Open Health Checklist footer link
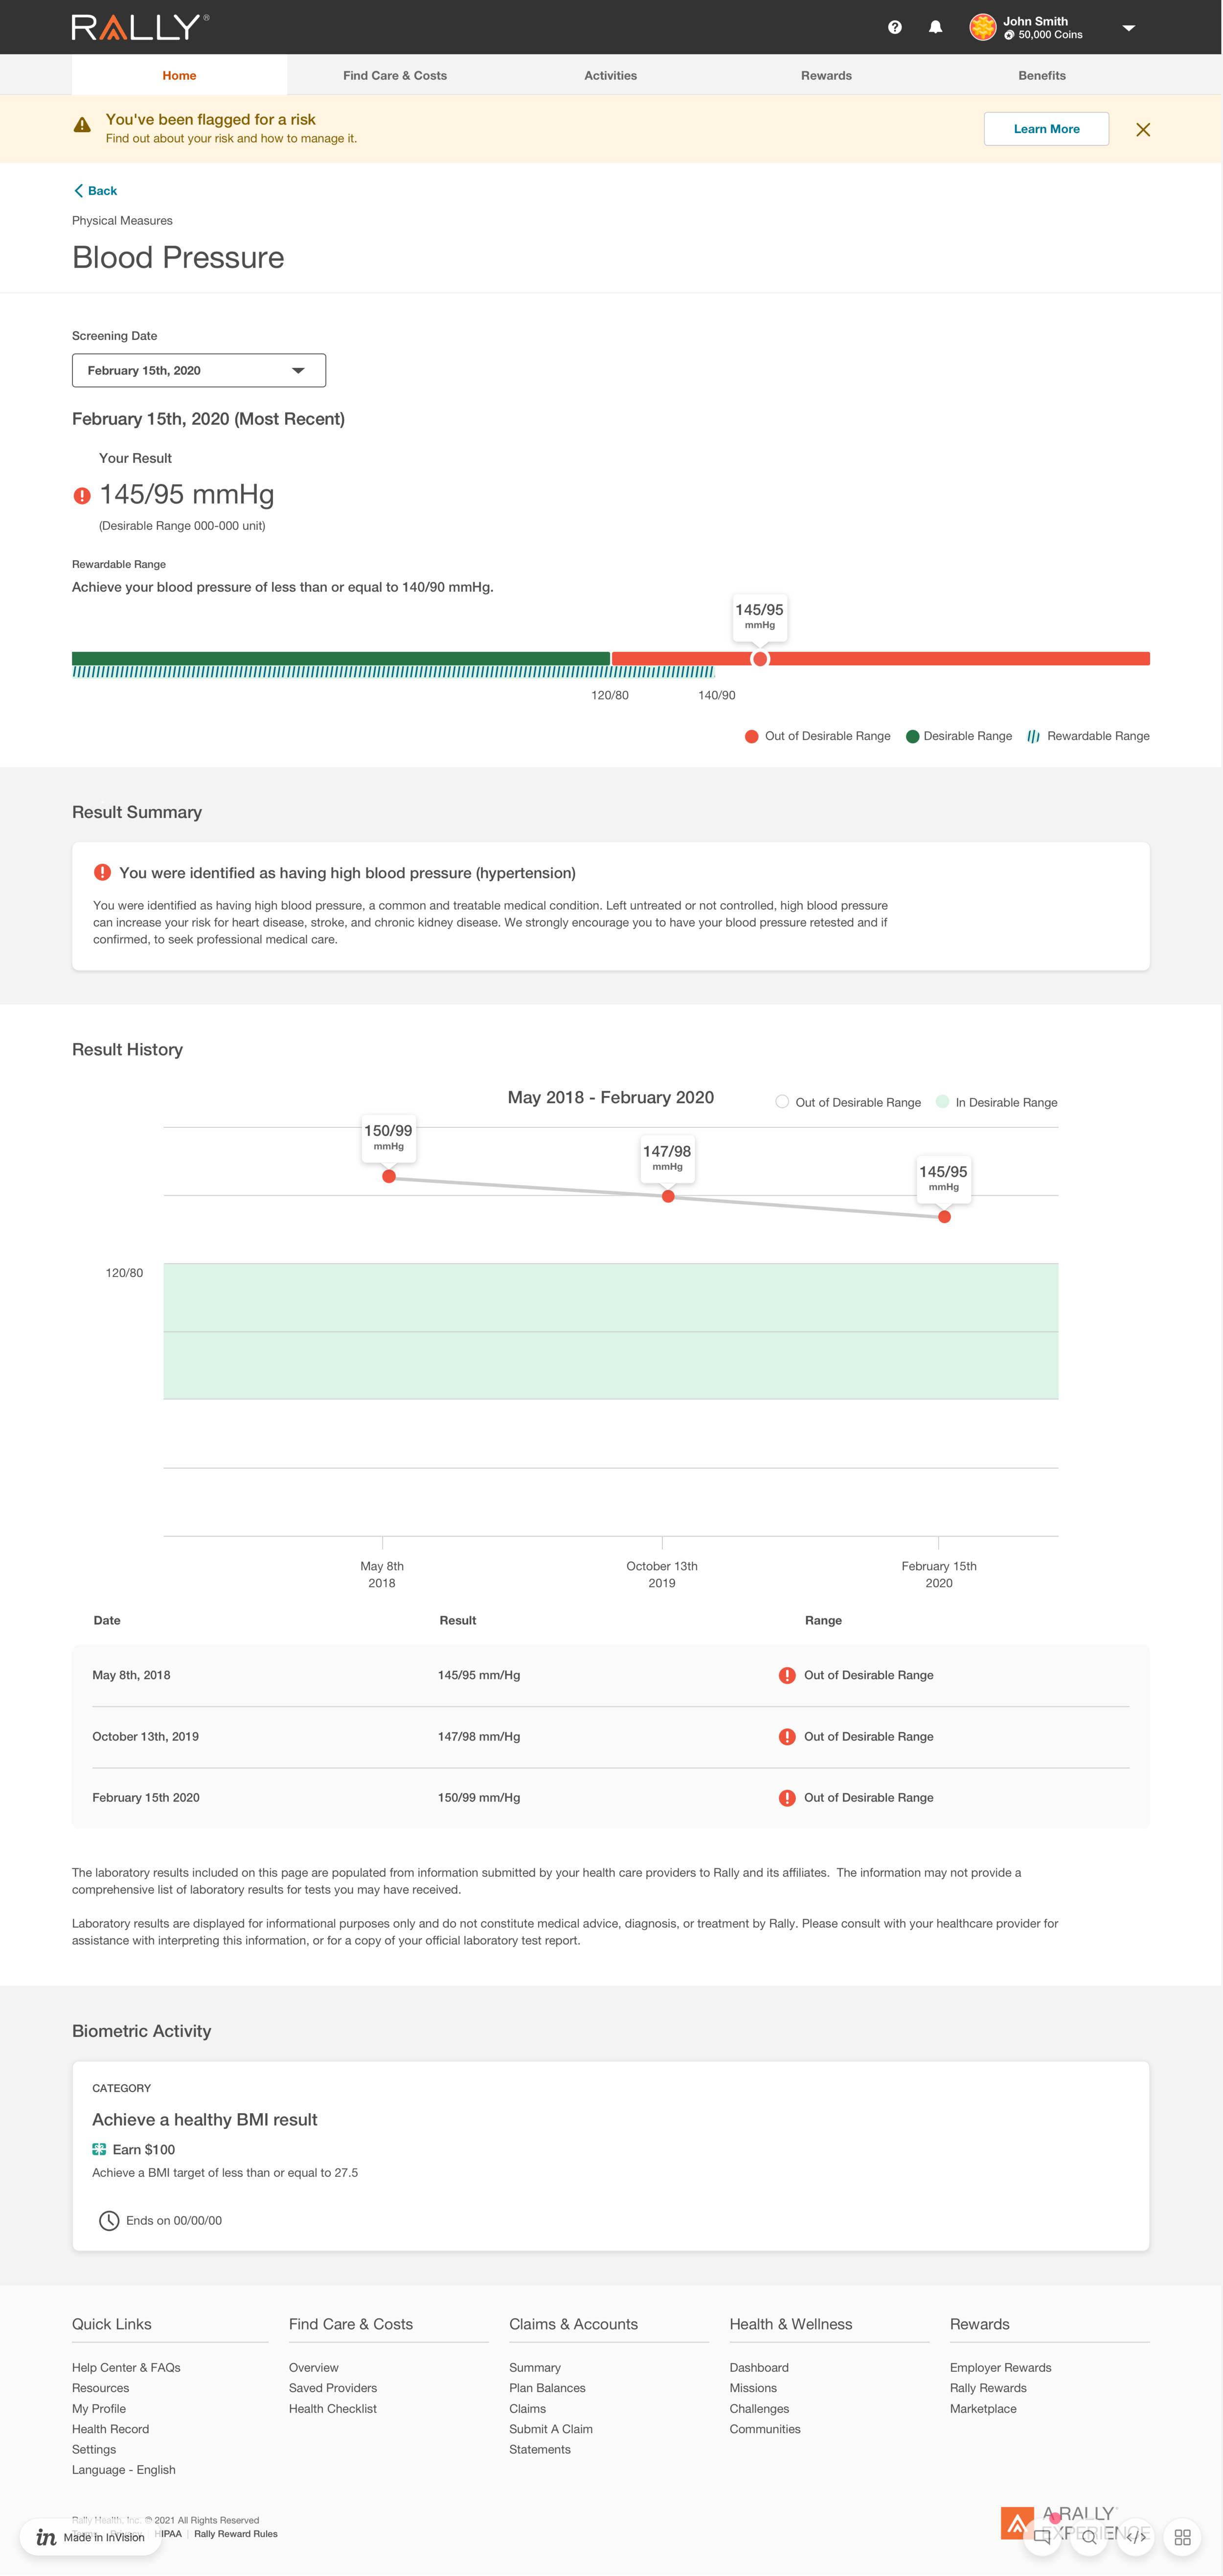Screen dimensions: 1223x2576 (333, 2408)
